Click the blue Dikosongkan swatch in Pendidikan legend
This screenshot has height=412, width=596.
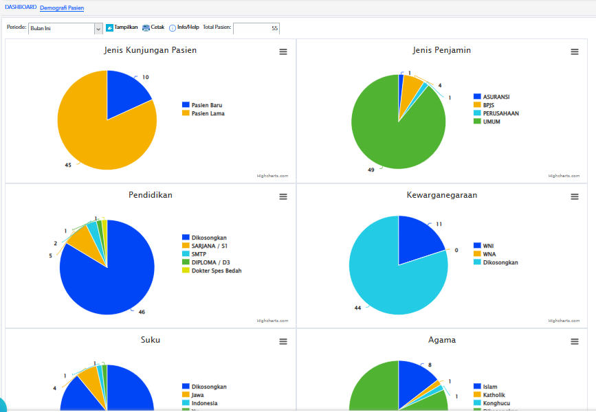point(186,238)
